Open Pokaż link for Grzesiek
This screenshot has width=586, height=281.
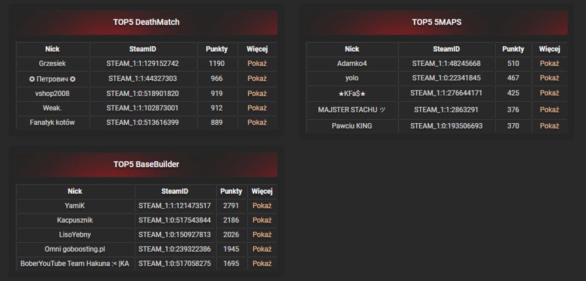click(257, 63)
